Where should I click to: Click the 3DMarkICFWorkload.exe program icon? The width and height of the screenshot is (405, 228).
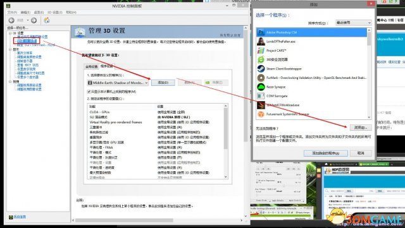(261, 105)
